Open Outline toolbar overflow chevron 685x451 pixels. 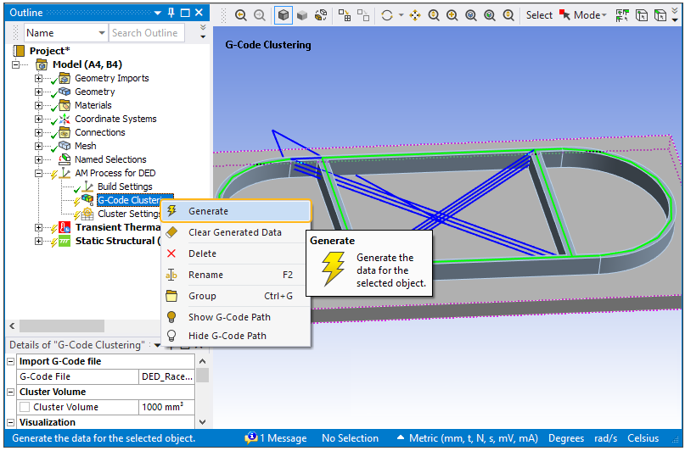203,31
